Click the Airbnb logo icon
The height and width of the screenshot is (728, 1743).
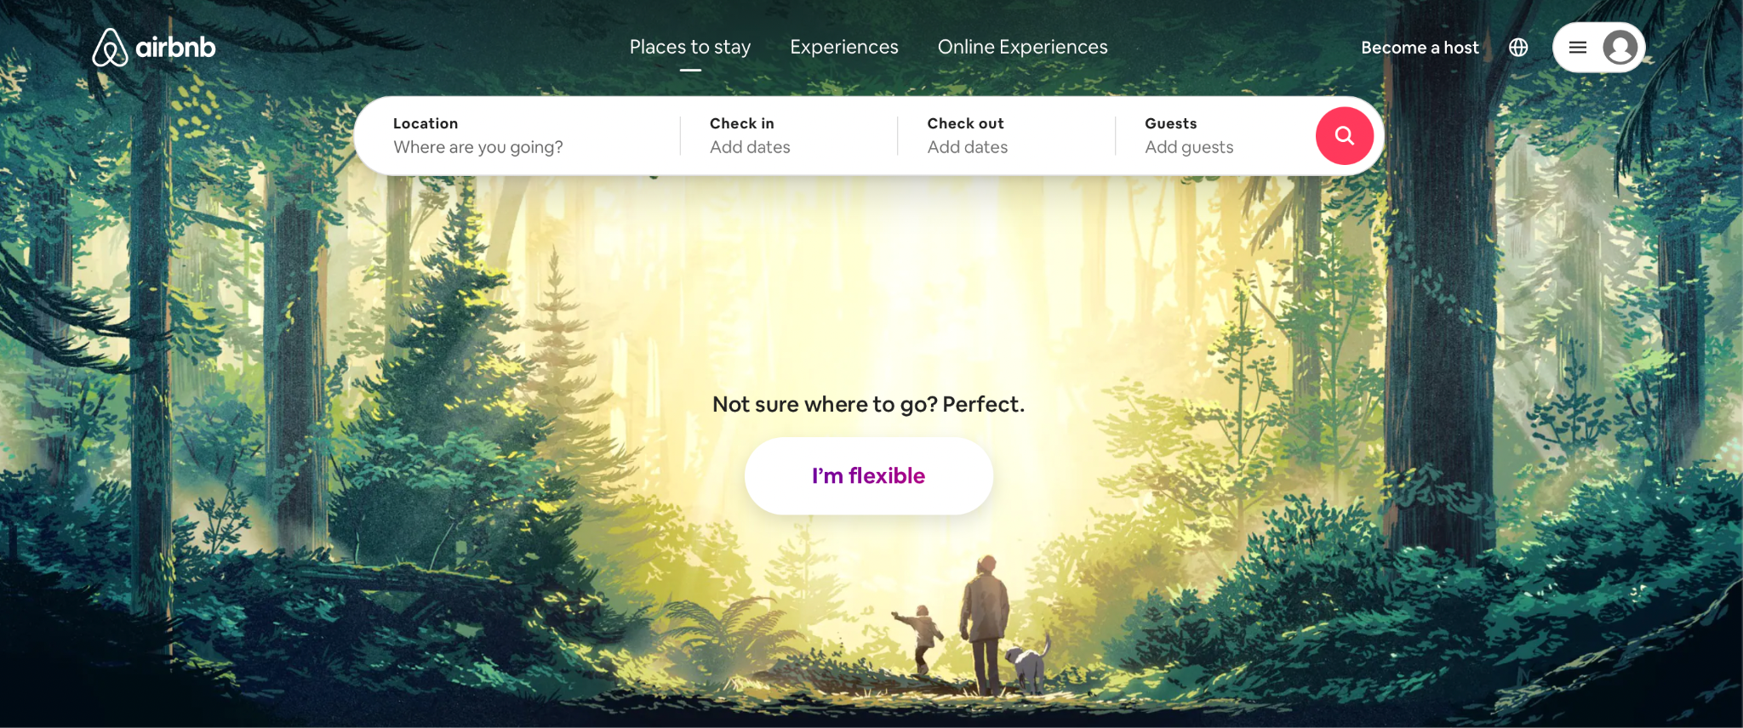click(110, 48)
